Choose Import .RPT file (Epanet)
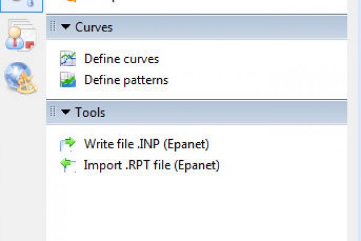Image resolution: width=361 pixels, height=241 pixels. 152,164
